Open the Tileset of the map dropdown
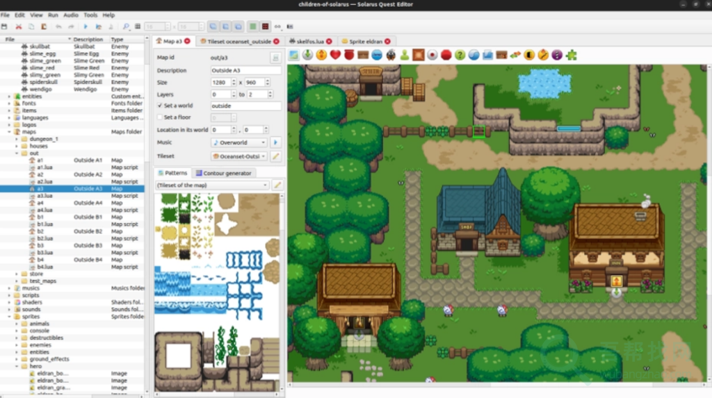 pos(212,185)
